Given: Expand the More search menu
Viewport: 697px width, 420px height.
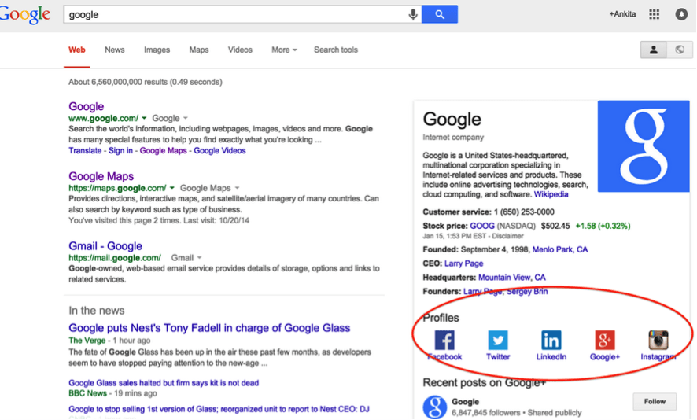Looking at the screenshot, I should tap(284, 50).
